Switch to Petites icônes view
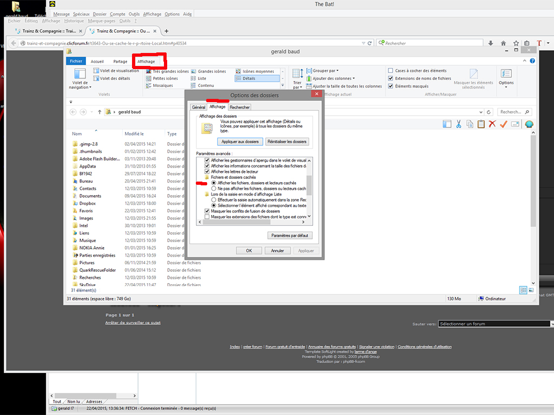Viewport: 554px width, 415px height. click(x=162, y=78)
